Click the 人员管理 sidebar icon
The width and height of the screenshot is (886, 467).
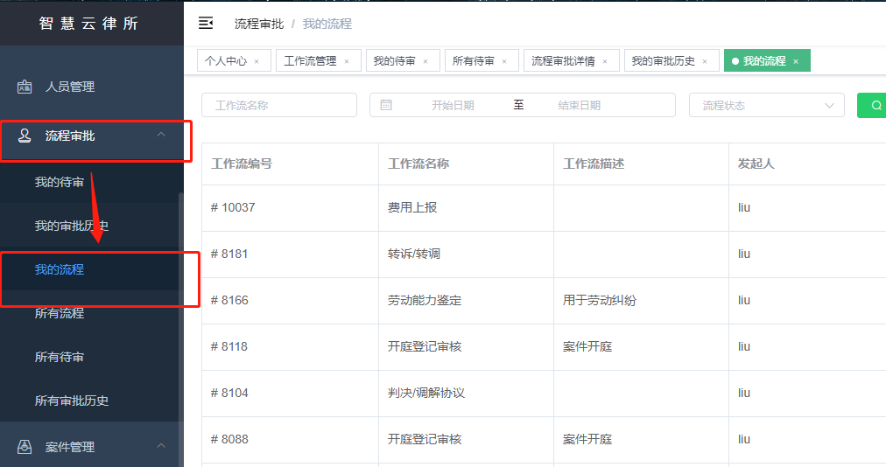point(25,87)
